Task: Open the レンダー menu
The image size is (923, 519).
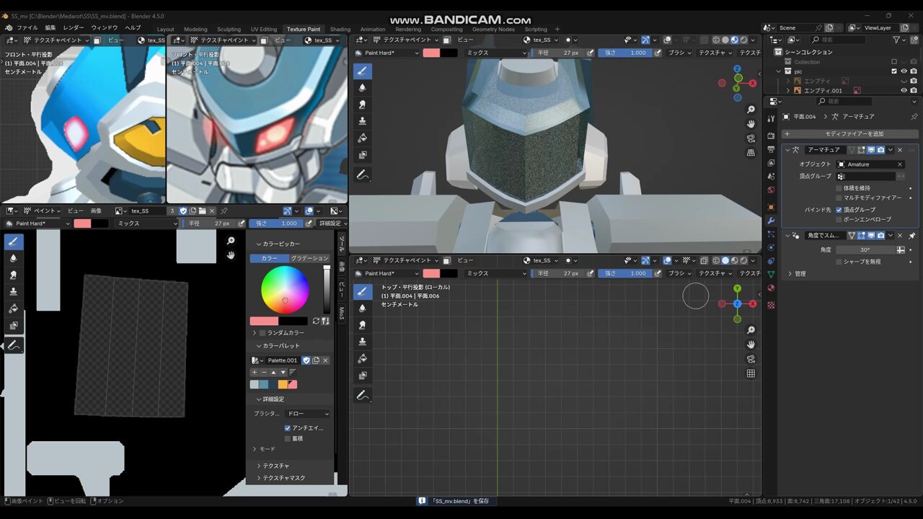Action: [74, 27]
